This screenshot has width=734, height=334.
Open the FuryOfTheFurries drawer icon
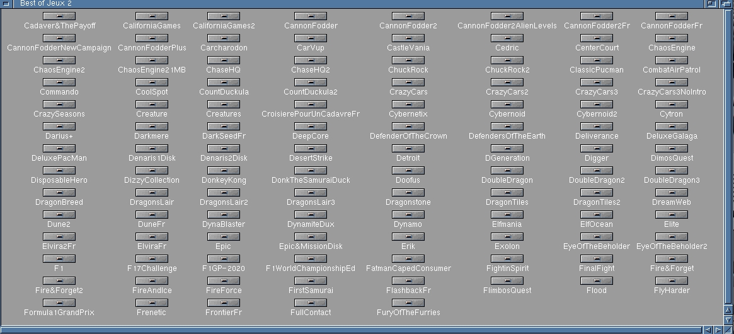point(408,302)
